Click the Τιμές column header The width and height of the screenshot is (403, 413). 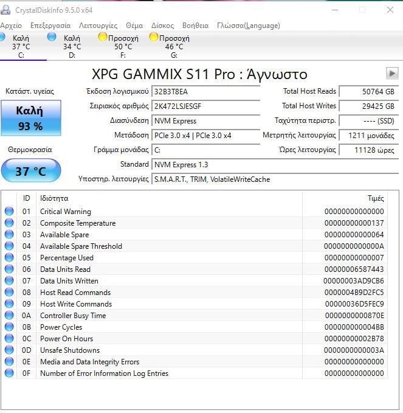[345, 198]
